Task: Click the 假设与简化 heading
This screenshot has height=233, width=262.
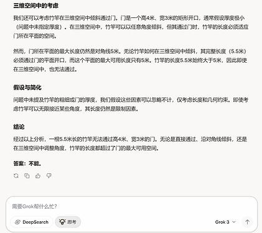Action: pyautogui.click(x=27, y=88)
